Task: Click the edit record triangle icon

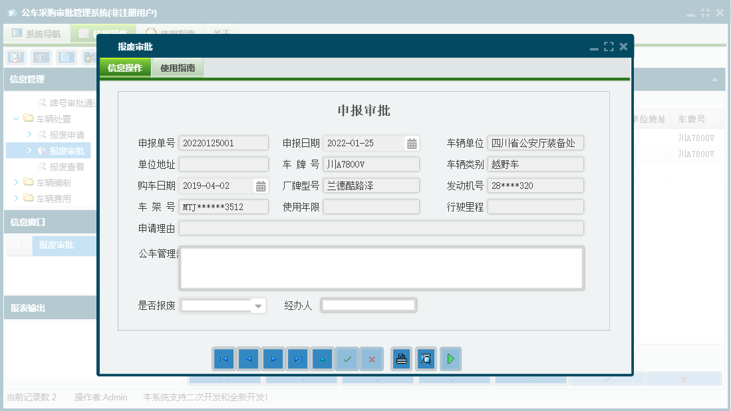Action: [x=322, y=358]
